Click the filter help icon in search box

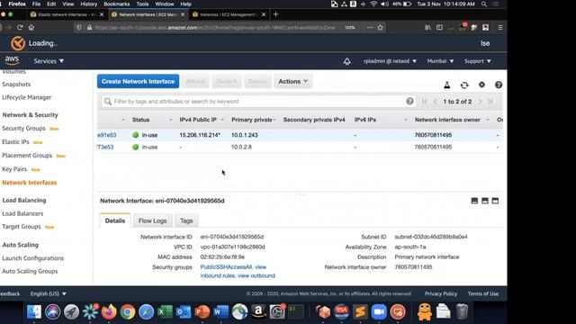pyautogui.click(x=409, y=102)
